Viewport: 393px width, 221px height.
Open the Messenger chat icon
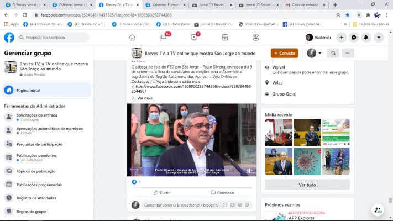(x=354, y=38)
